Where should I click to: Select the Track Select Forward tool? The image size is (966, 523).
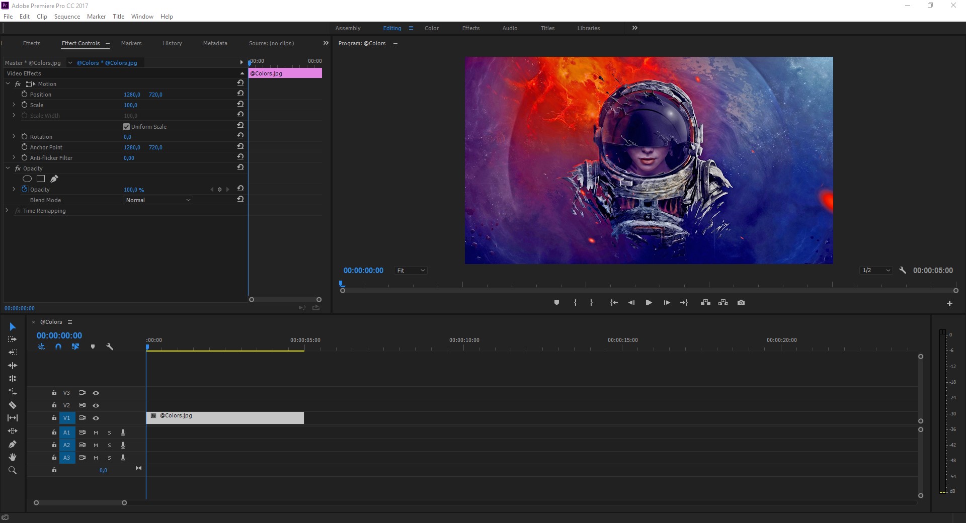(x=13, y=339)
